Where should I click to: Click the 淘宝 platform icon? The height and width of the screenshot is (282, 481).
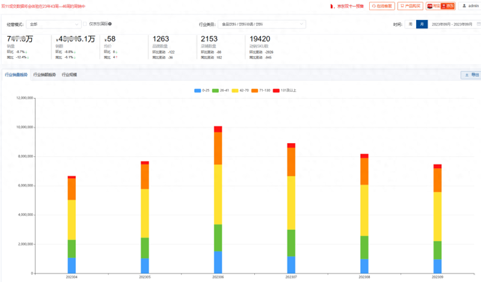click(433, 6)
